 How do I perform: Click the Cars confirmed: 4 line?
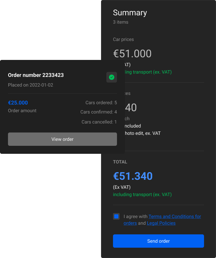(99, 112)
